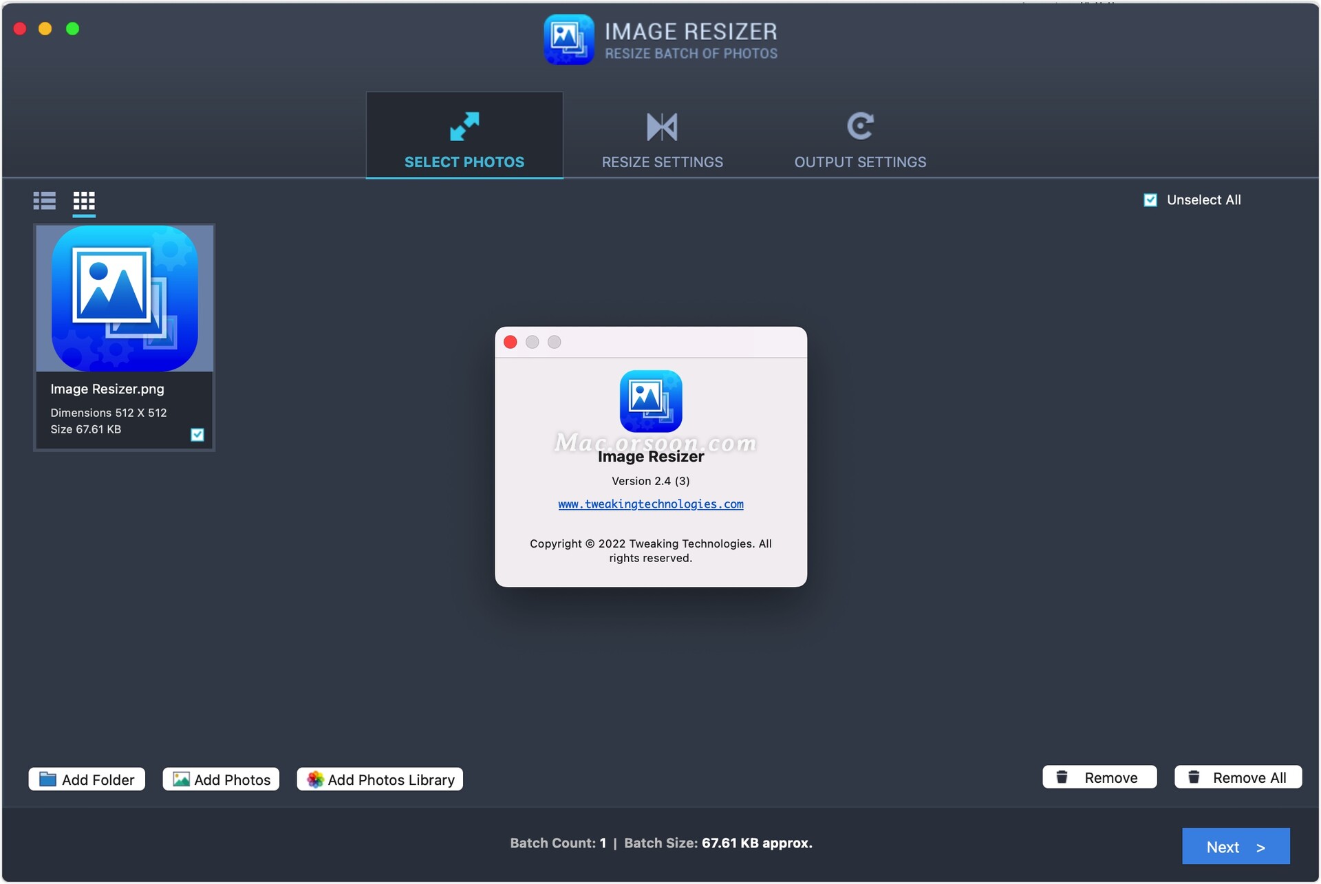Switch to list view icon
Viewport: 1321px width, 884px height.
(44, 201)
